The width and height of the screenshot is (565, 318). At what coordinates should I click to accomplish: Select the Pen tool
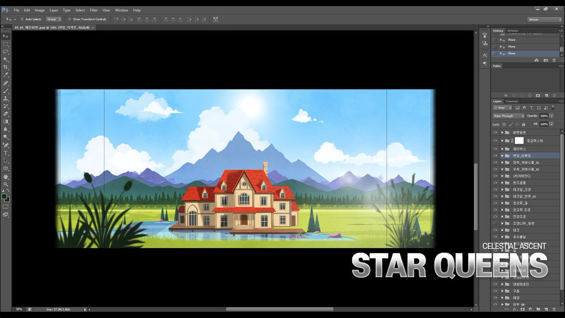[x=6, y=145]
